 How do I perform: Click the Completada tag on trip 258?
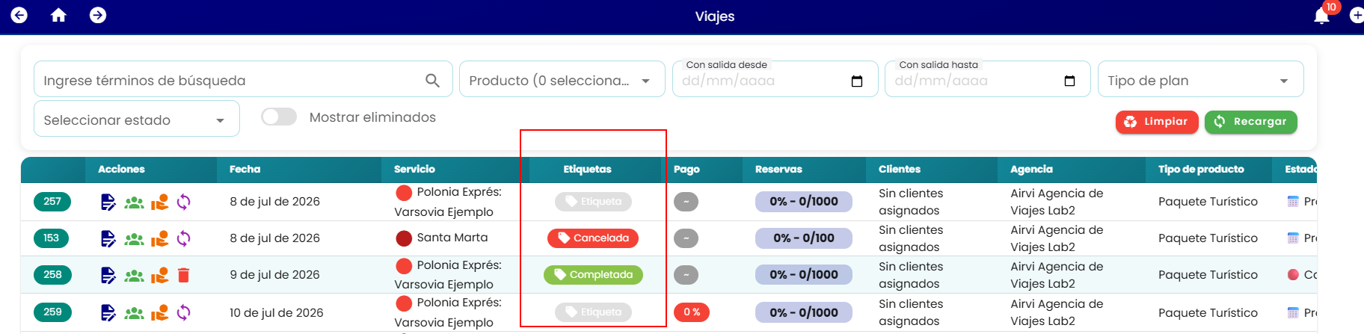click(593, 275)
